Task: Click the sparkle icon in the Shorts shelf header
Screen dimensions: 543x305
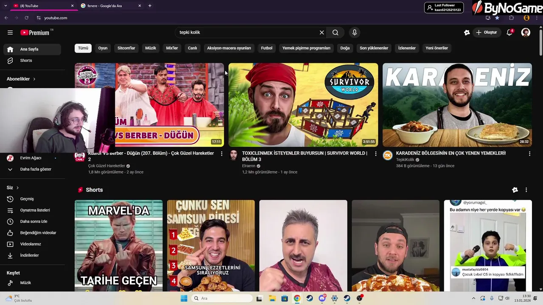Action: pyautogui.click(x=515, y=190)
